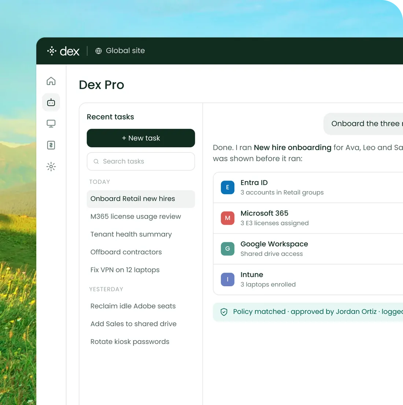This screenshot has height=405, width=403.
Task: Select Onboard Retail new hires task
Action: pos(141,199)
